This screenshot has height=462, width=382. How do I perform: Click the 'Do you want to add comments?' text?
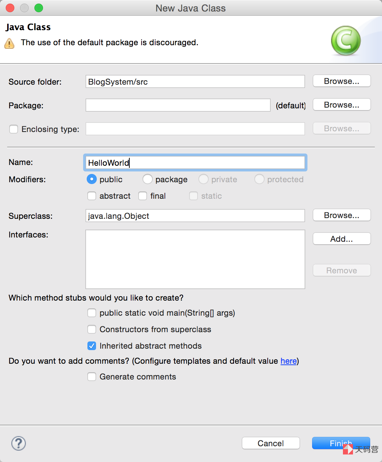point(69,361)
